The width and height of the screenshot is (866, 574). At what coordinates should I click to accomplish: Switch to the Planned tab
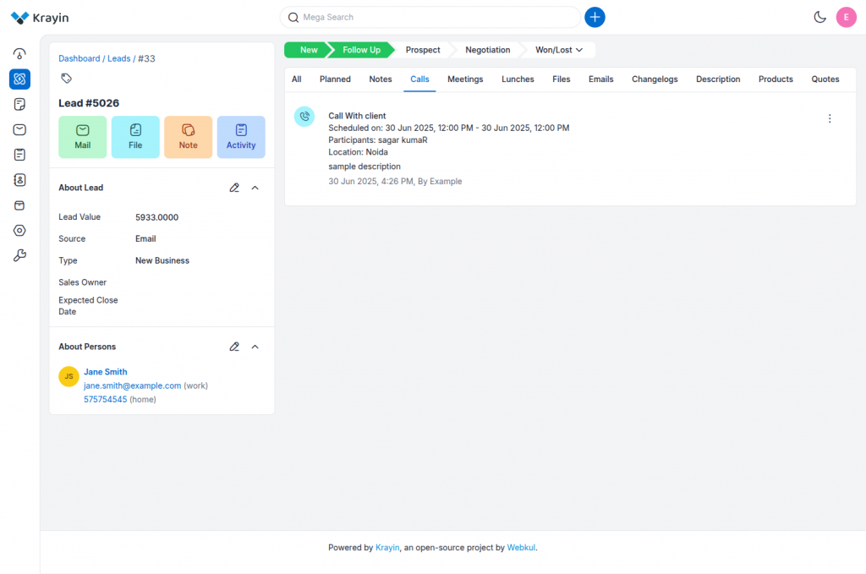(x=335, y=79)
